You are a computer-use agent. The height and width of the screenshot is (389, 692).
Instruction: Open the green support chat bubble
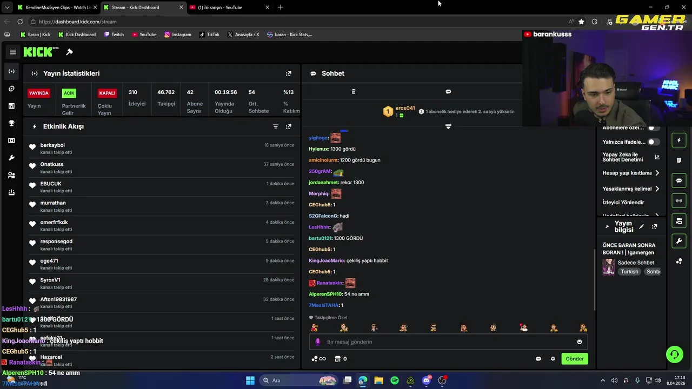[x=674, y=354]
